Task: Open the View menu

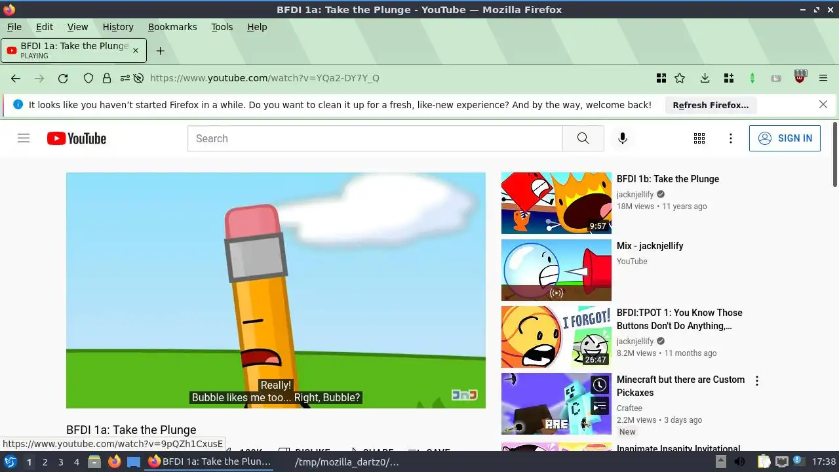Action: (77, 27)
